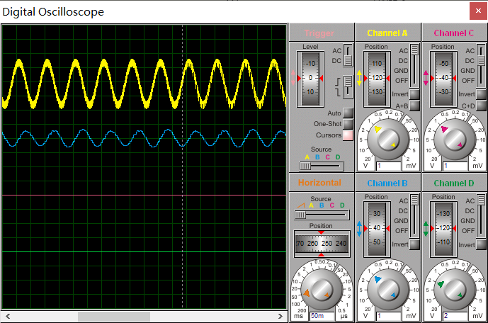
Task: Click the Trigger AC/DC coupling switch
Action: (x=348, y=56)
